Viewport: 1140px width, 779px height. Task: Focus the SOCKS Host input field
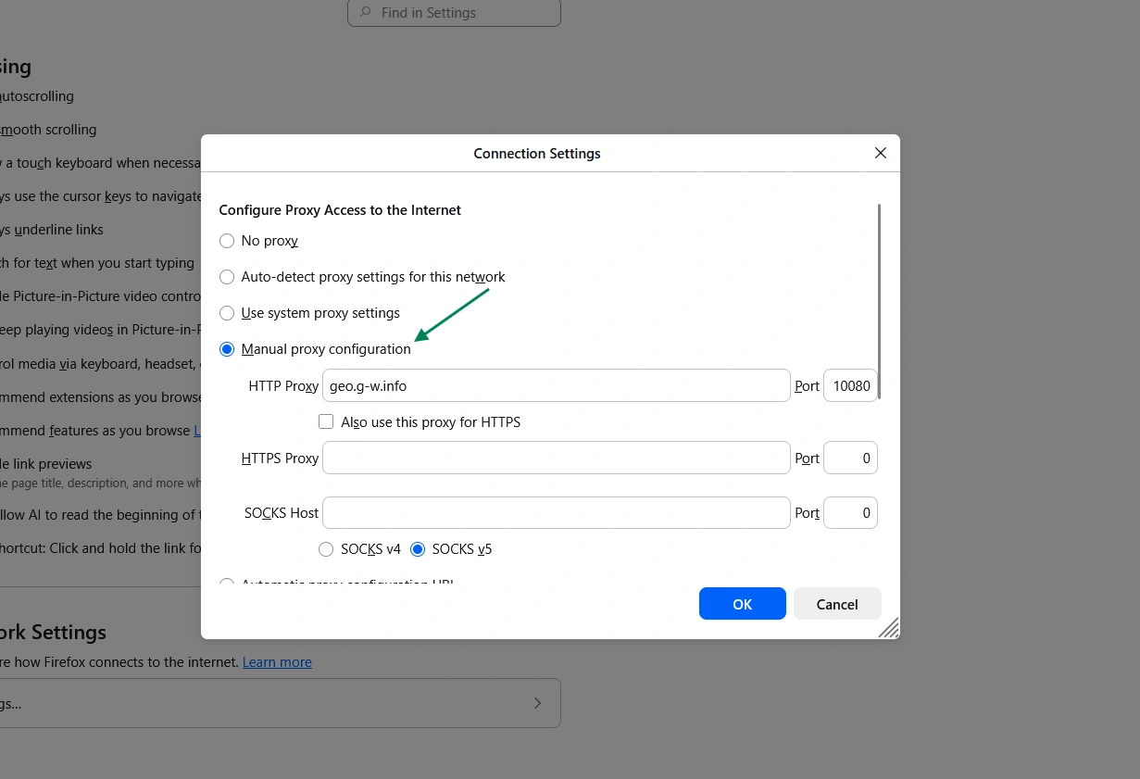(556, 513)
